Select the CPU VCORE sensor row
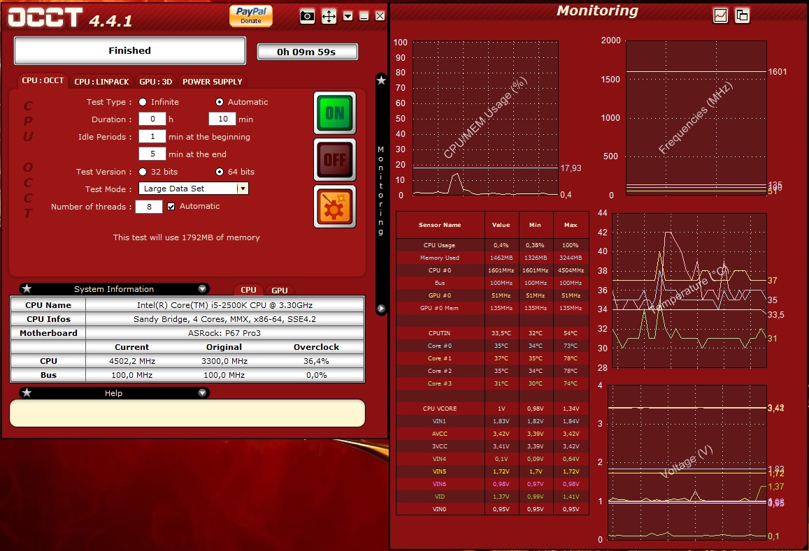Image resolution: width=809 pixels, height=551 pixels. point(492,409)
